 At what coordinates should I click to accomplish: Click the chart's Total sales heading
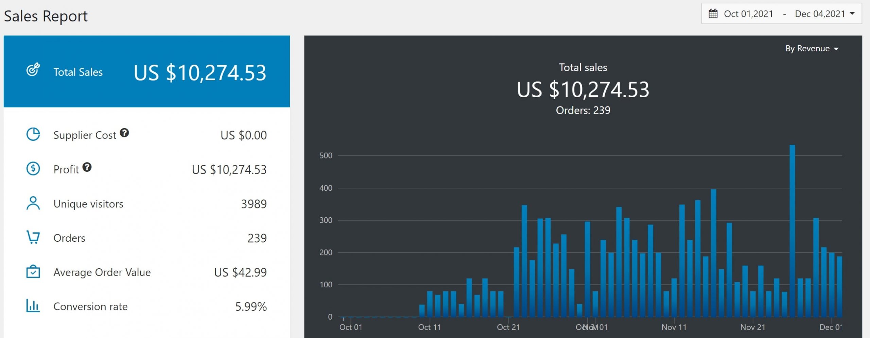coord(583,67)
